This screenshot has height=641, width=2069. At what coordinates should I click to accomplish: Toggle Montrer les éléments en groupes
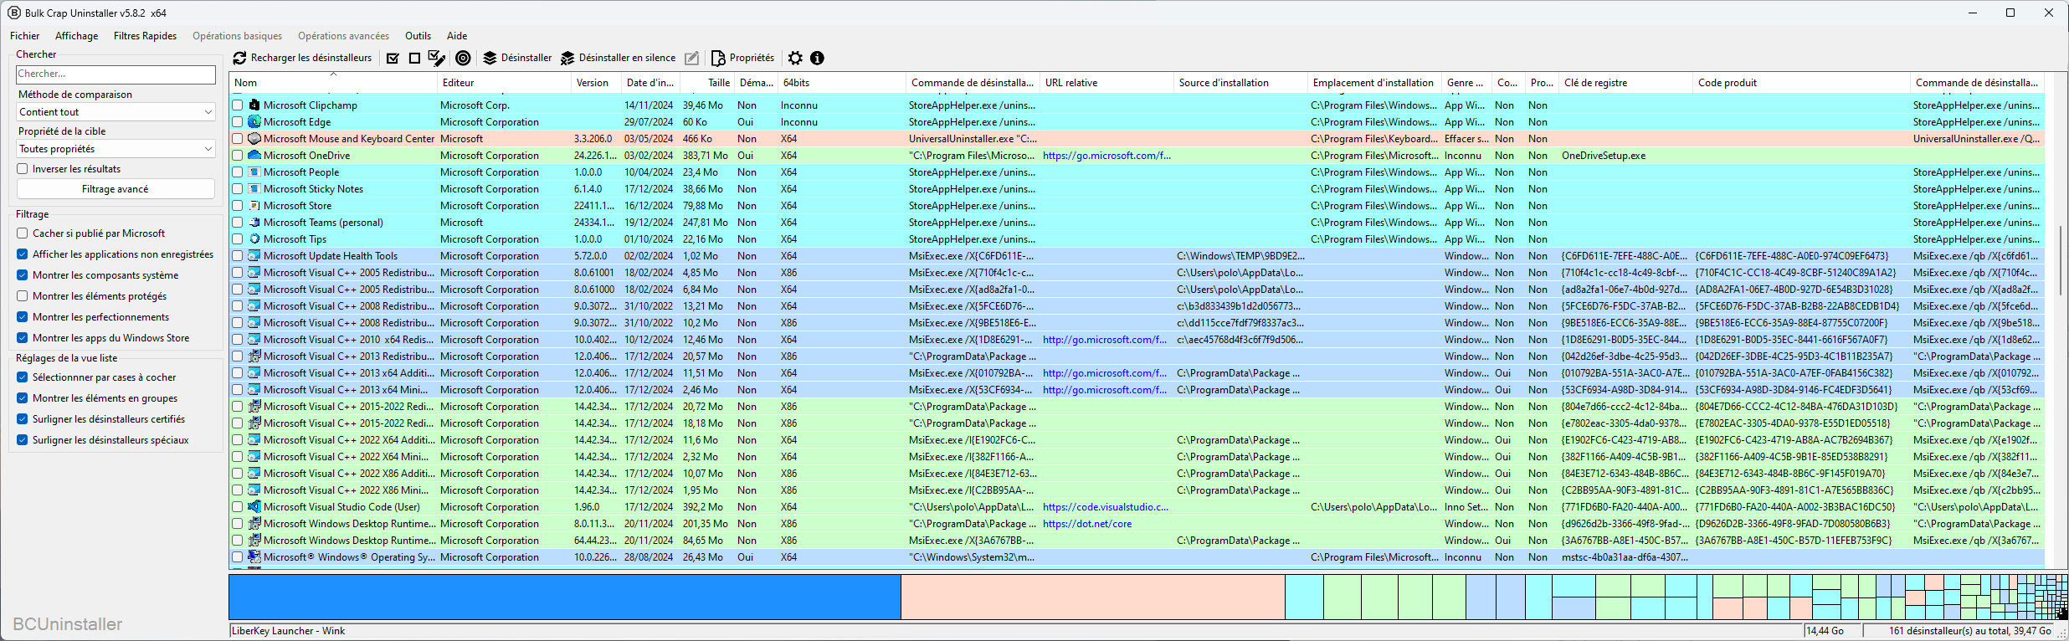(x=23, y=398)
